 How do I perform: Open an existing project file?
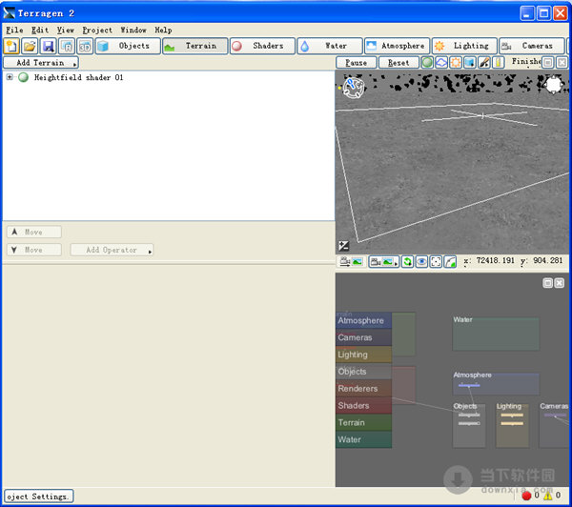[30, 46]
